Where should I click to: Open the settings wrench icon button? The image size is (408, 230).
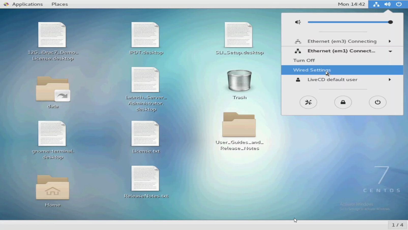308,102
